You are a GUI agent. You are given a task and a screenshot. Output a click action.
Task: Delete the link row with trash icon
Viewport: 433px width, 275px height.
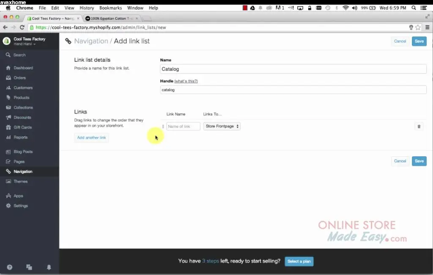click(419, 126)
